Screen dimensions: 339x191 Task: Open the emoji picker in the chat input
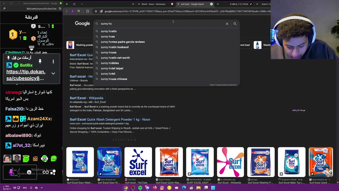tap(29, 172)
